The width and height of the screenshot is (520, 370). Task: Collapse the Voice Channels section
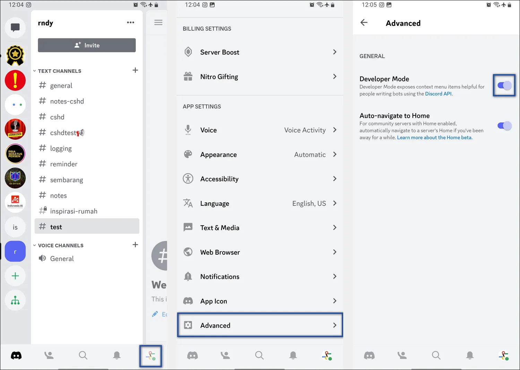point(34,245)
